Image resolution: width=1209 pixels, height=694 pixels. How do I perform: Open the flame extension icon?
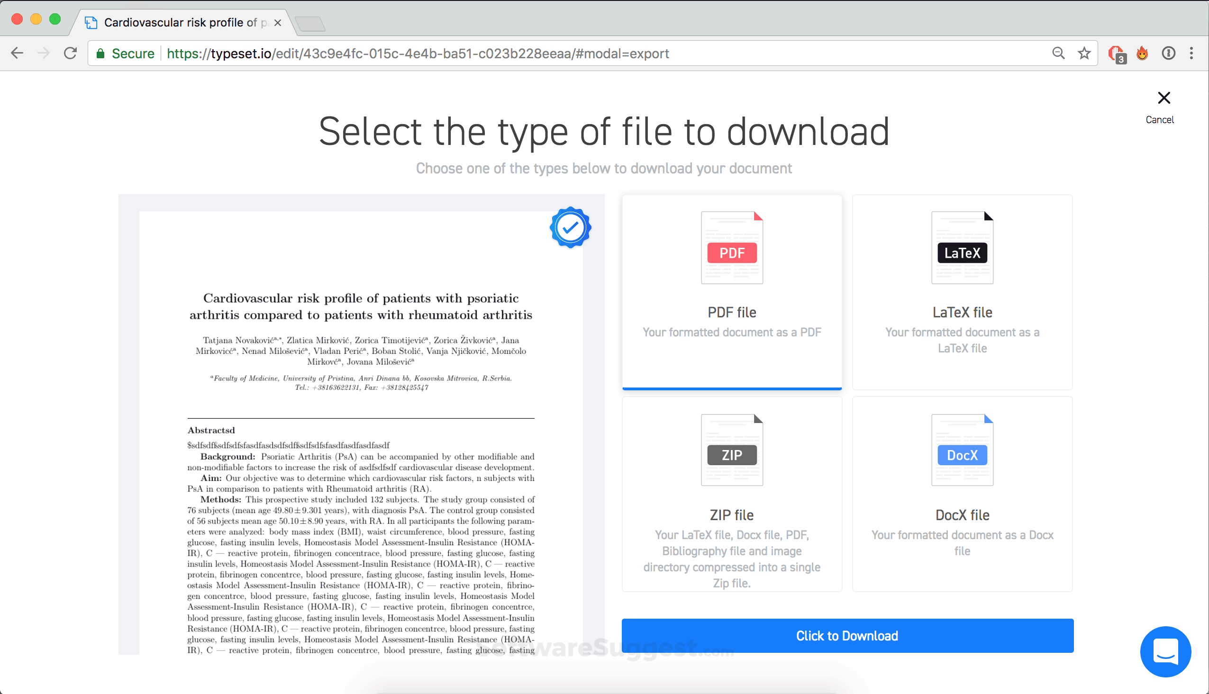1142,54
